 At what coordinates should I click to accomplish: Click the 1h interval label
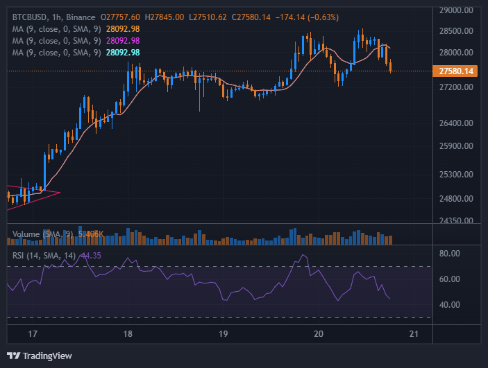click(57, 16)
